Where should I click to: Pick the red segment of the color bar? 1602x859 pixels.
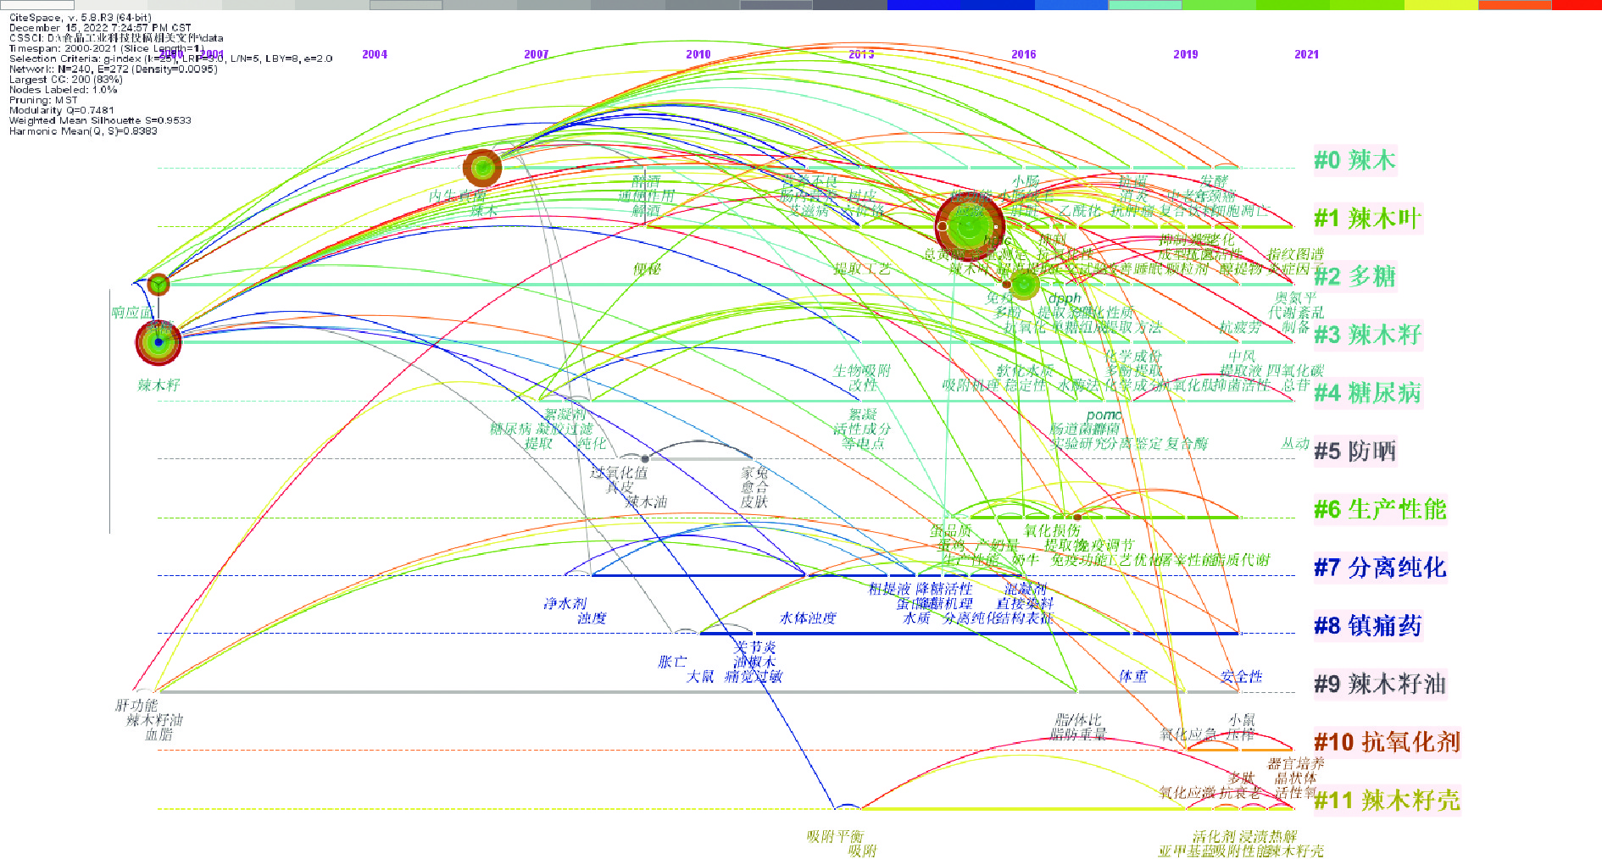1577,5
